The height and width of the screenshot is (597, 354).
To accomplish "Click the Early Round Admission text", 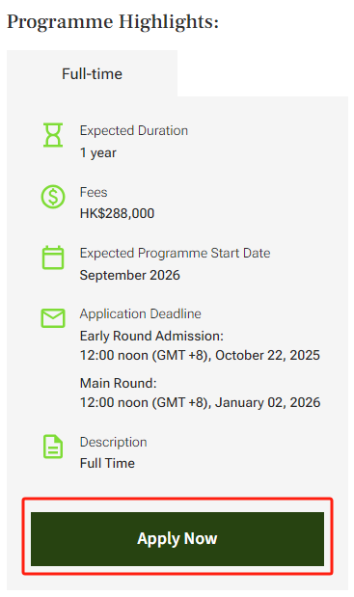I will click(x=151, y=336).
